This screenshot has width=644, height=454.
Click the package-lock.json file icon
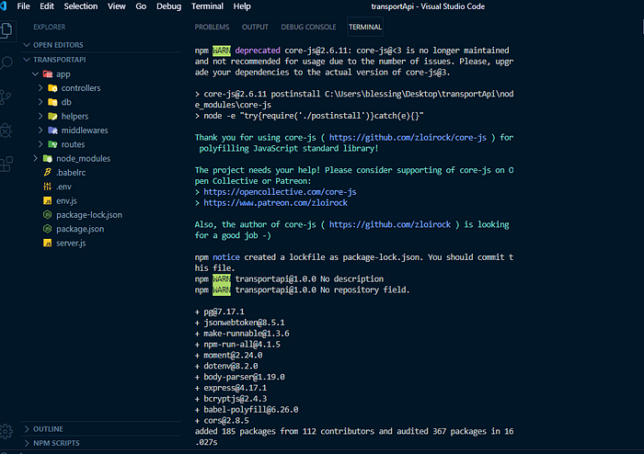pyautogui.click(x=48, y=214)
